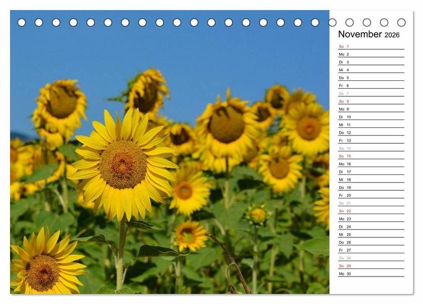
Task: Click the Mi 11 date line
Action: (x=370, y=125)
